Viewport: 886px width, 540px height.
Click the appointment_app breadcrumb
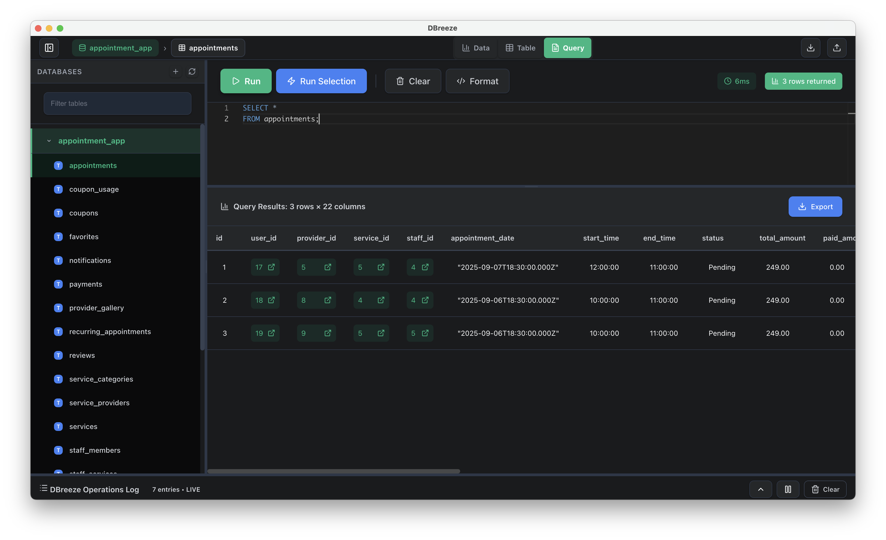tap(115, 48)
